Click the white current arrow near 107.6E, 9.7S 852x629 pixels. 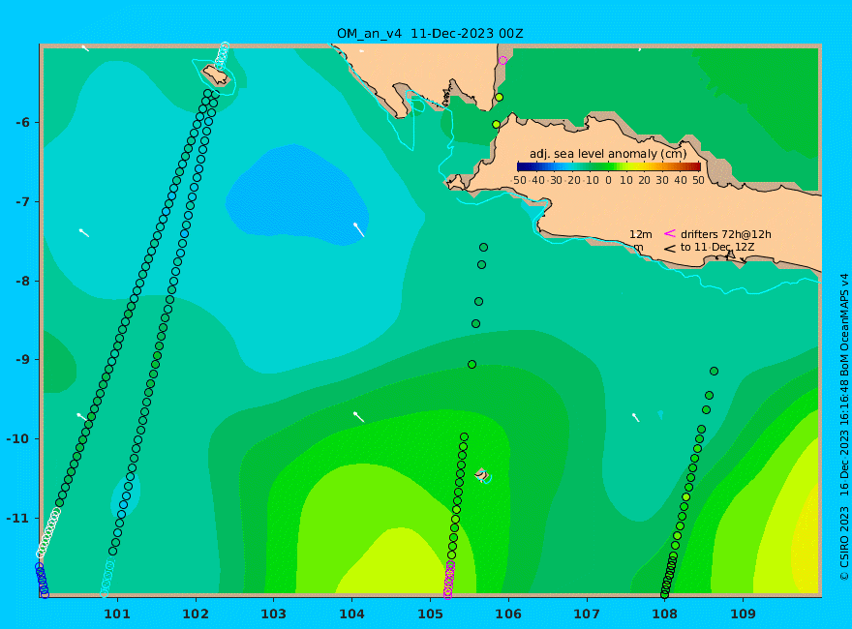click(x=635, y=417)
